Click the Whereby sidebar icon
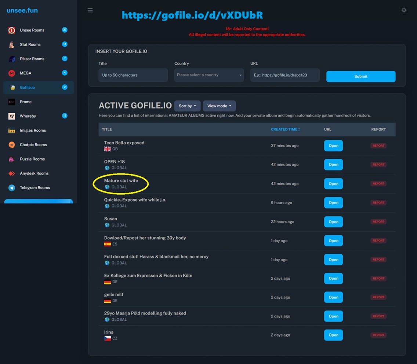417x364 pixels. click(12, 116)
